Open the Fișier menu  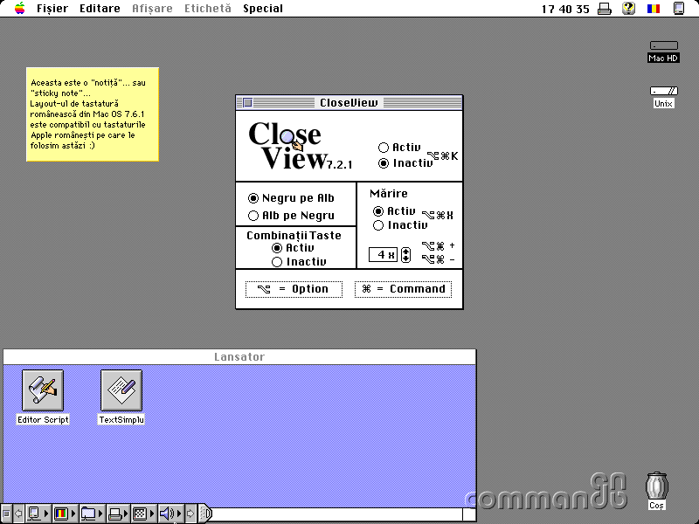pos(52,9)
